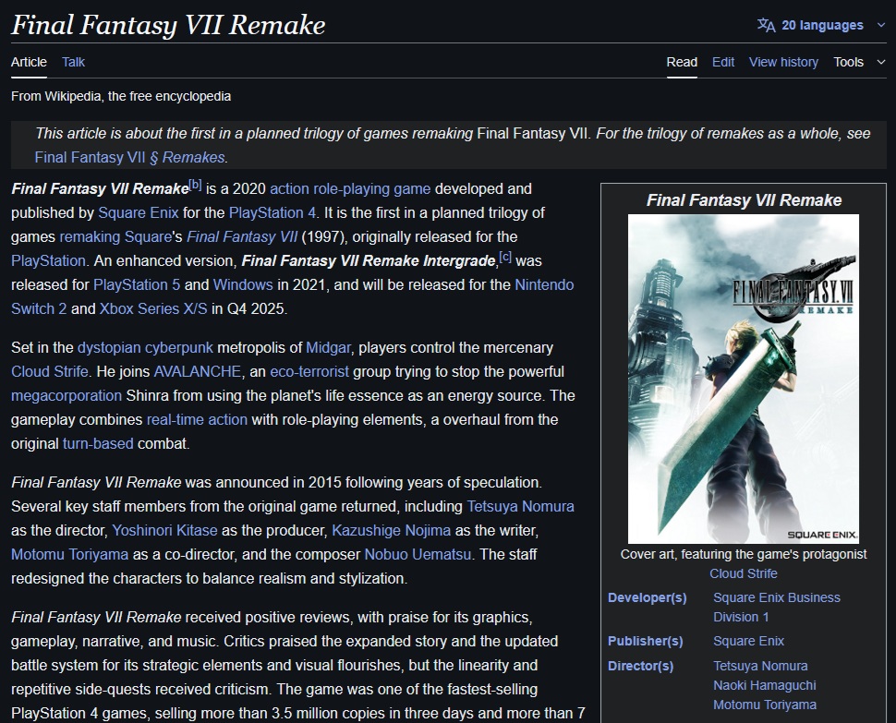The height and width of the screenshot is (723, 896).
Task: Open the AVALANCHE link
Action: click(x=197, y=371)
